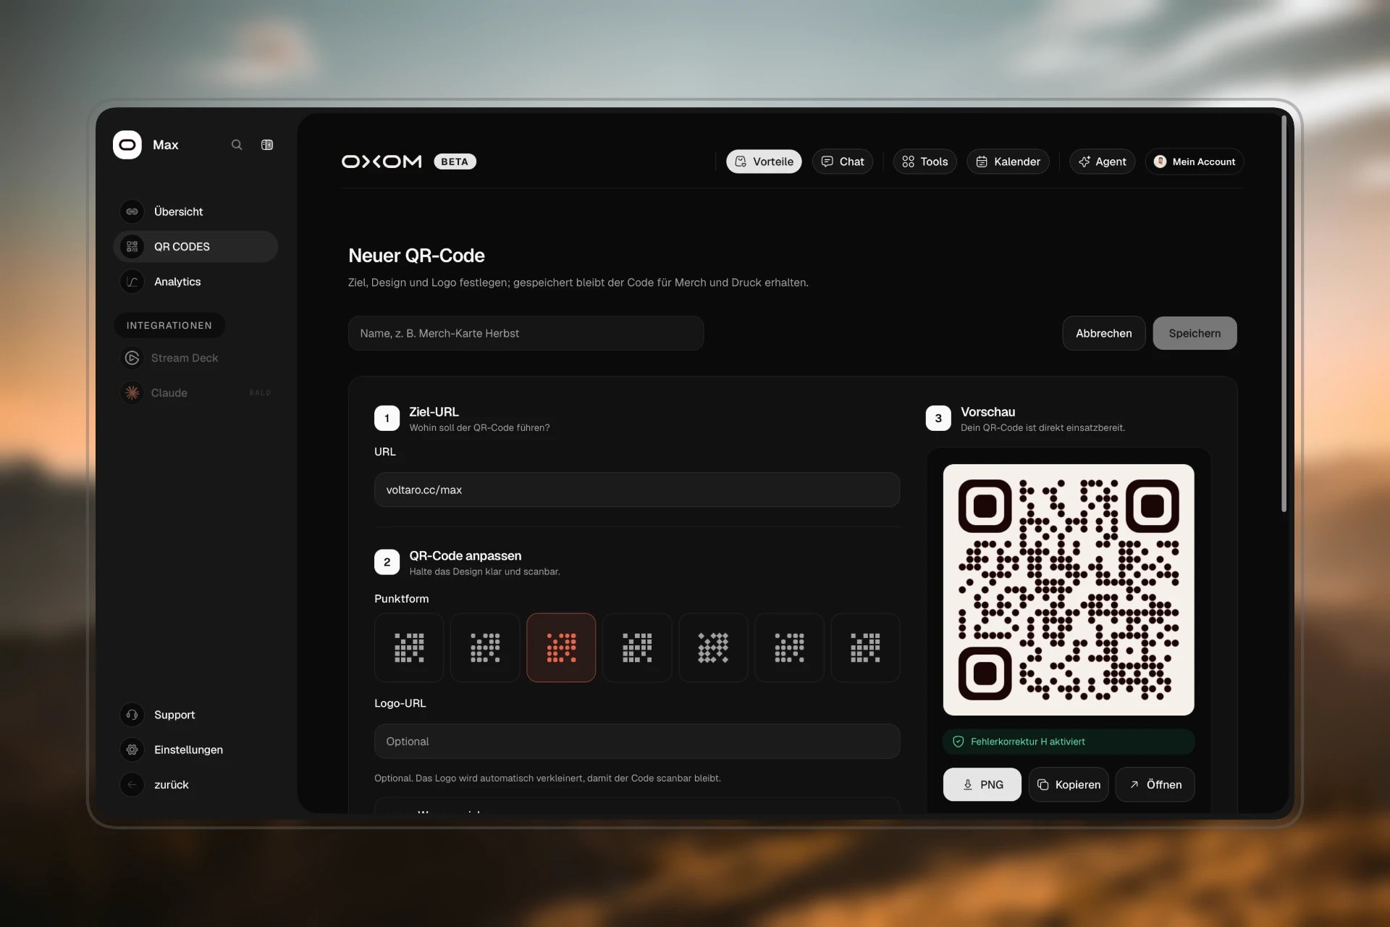Select the sixth Punktform style
Image resolution: width=1390 pixels, height=927 pixels.
point(789,647)
